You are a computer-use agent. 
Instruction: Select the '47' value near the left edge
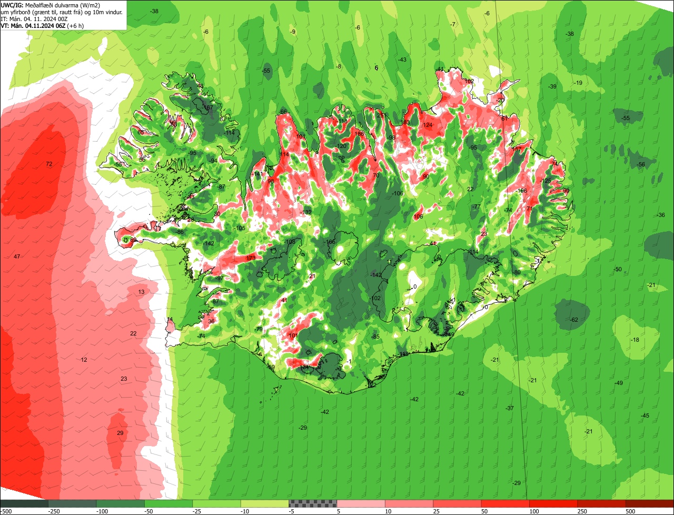click(17, 256)
